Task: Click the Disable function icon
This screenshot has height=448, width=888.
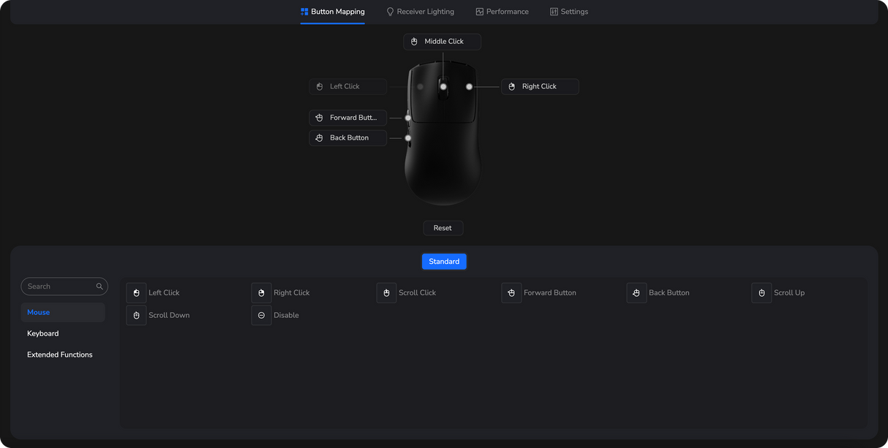Action: coord(261,316)
